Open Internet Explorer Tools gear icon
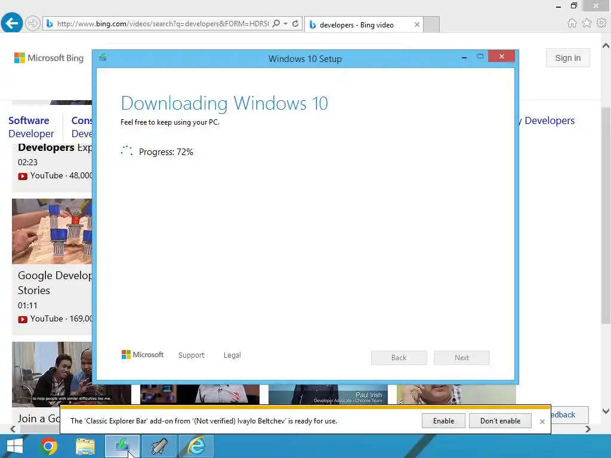Screen dimensions: 611x458 click(601, 23)
